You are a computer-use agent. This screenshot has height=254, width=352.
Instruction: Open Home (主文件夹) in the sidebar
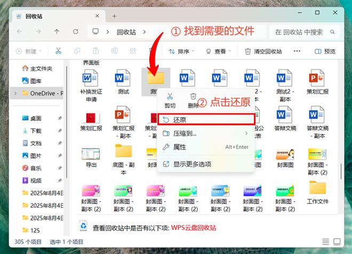click(x=37, y=68)
